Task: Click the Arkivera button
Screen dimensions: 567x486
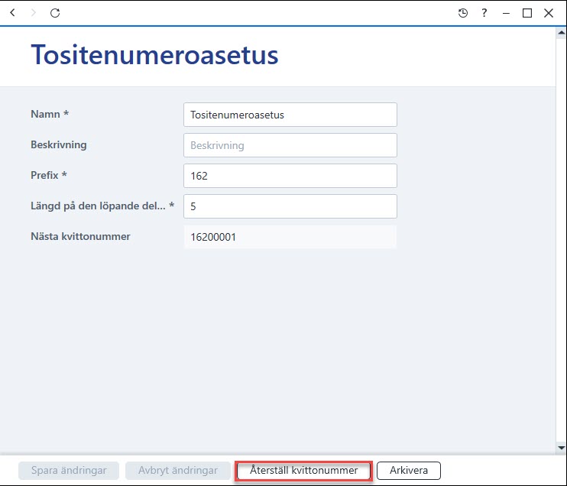Action: [409, 470]
